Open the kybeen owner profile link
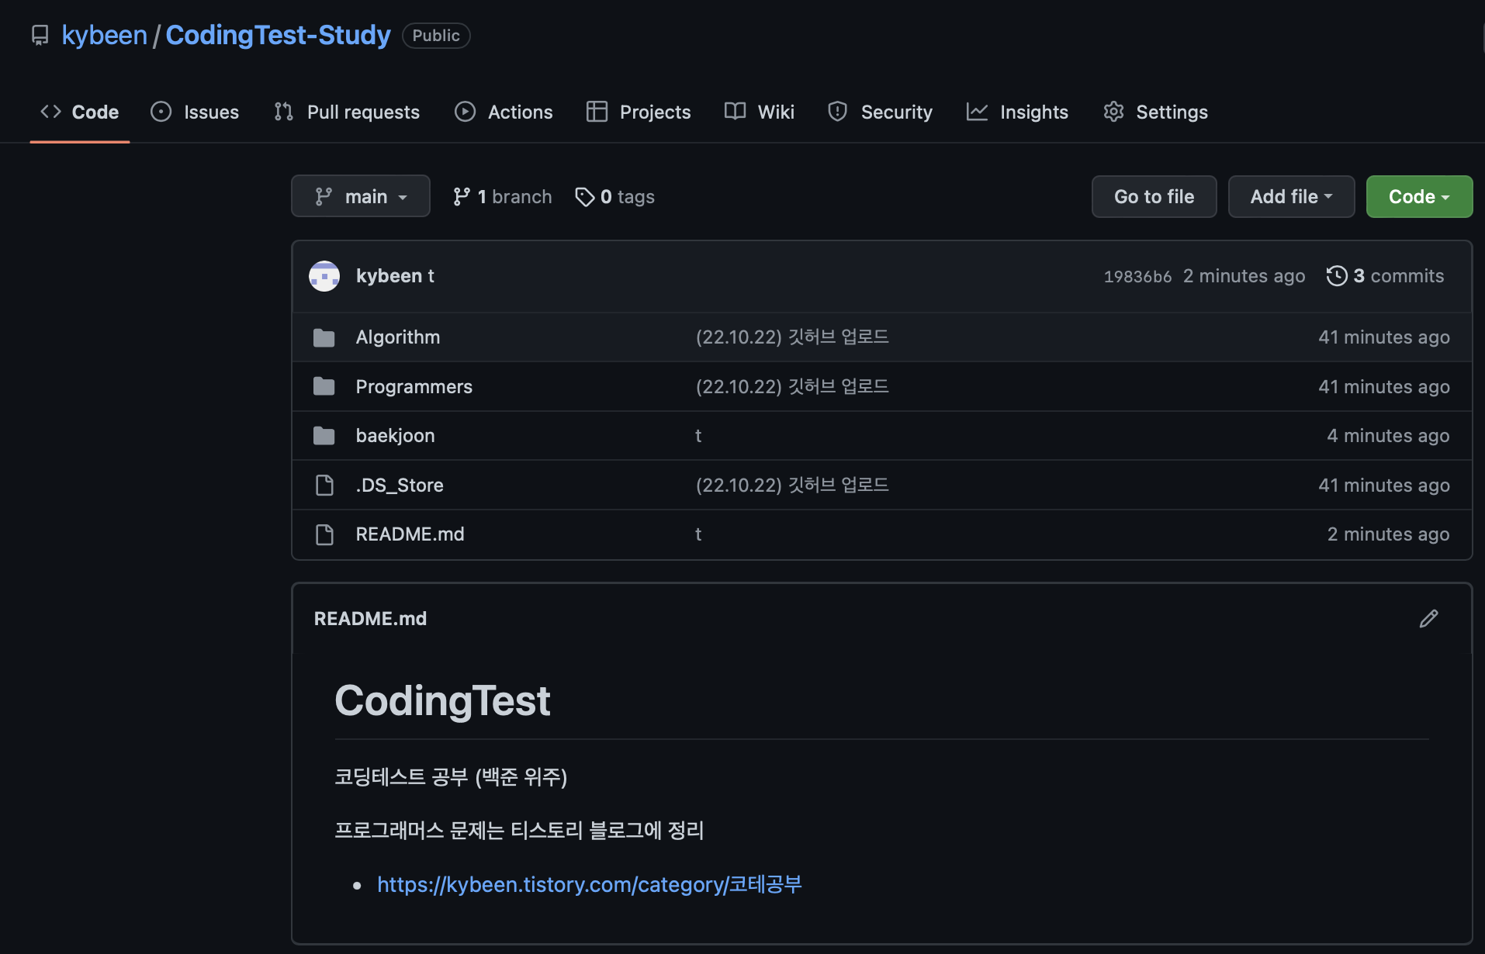This screenshot has width=1485, height=954. pos(104,36)
